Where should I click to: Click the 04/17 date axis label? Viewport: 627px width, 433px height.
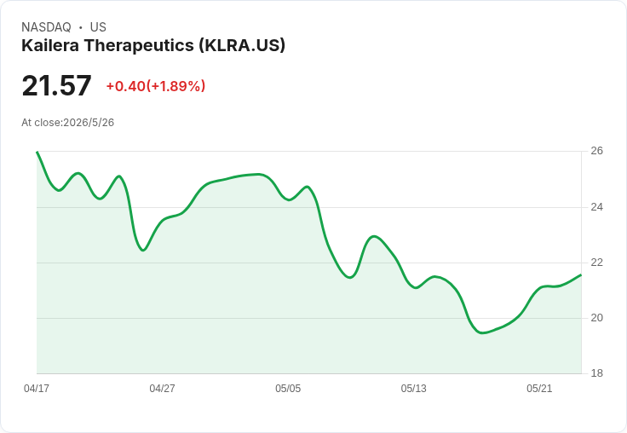click(37, 389)
